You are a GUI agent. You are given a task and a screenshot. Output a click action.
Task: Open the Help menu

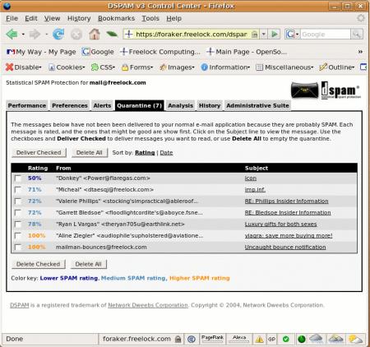click(x=173, y=18)
